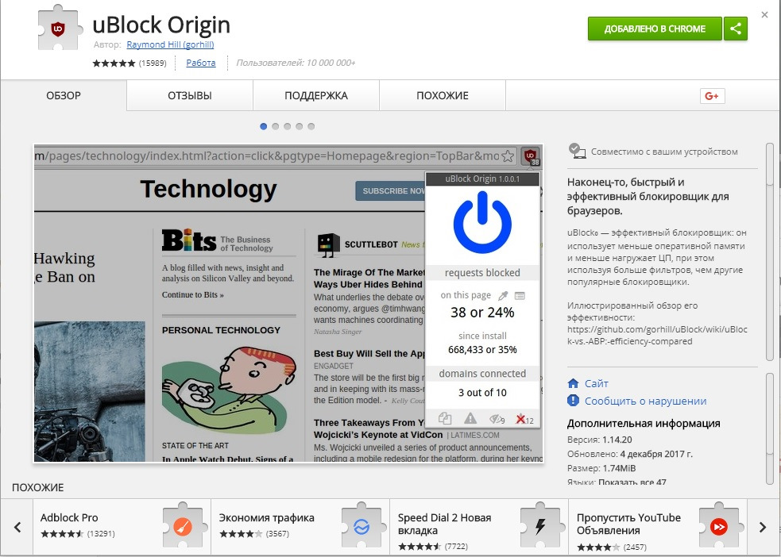Open the 'Экономия трафика' extension card
781x557 pixels.
point(300,527)
